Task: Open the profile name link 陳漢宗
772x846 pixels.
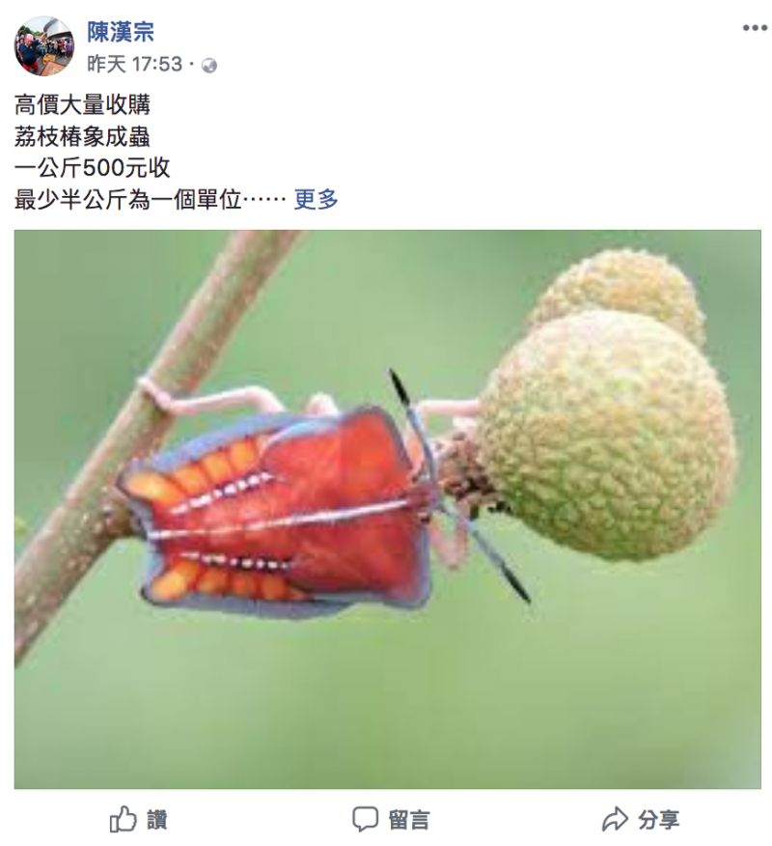Action: click(x=121, y=32)
